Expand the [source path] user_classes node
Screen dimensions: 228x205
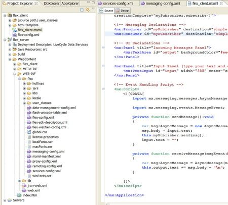(x=10, y=20)
